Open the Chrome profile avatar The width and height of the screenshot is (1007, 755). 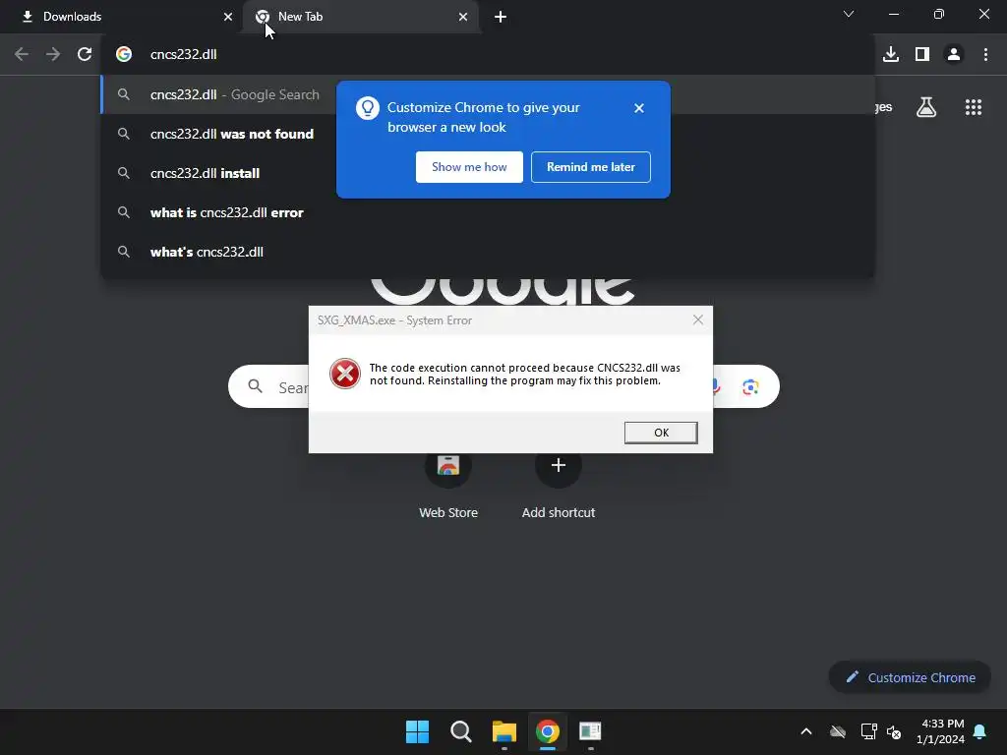(x=954, y=54)
